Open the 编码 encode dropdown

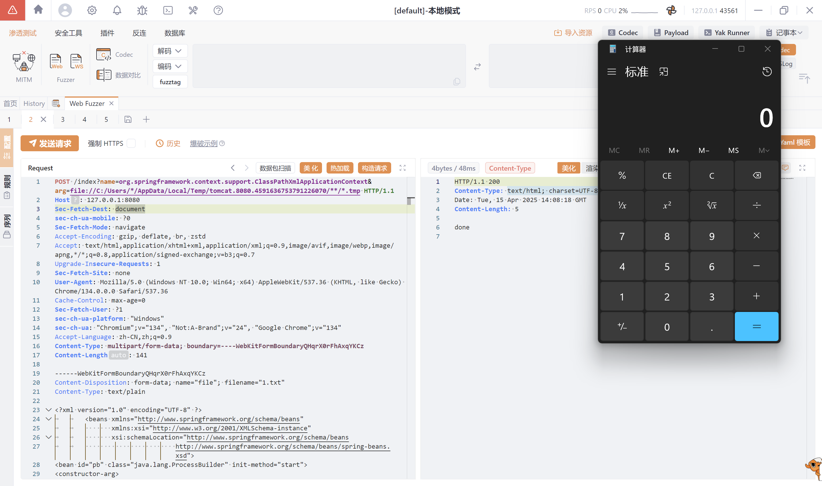pos(169,66)
